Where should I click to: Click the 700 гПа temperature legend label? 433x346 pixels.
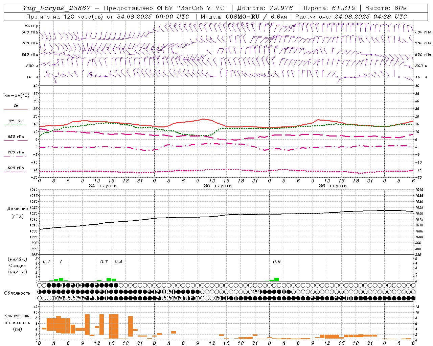16,152
